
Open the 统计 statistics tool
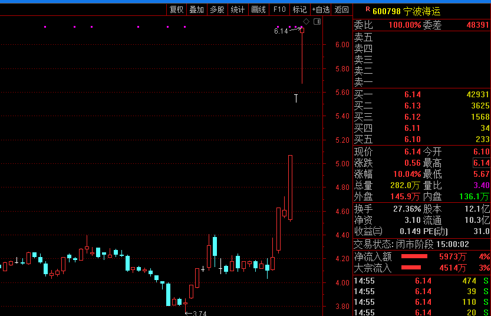click(238, 9)
